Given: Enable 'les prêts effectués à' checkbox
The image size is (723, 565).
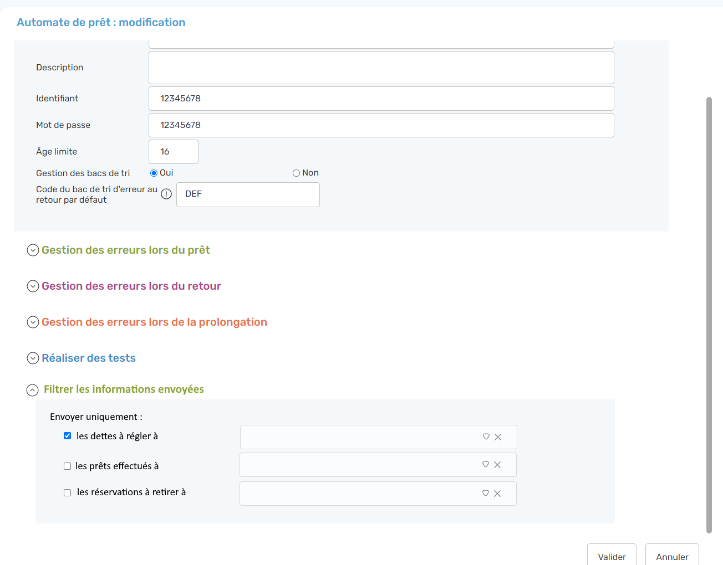Looking at the screenshot, I should coord(67,466).
